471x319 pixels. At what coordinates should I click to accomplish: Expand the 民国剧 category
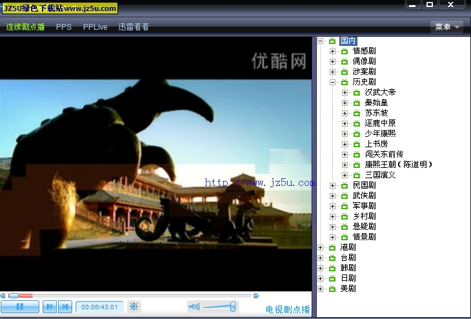tap(332, 185)
